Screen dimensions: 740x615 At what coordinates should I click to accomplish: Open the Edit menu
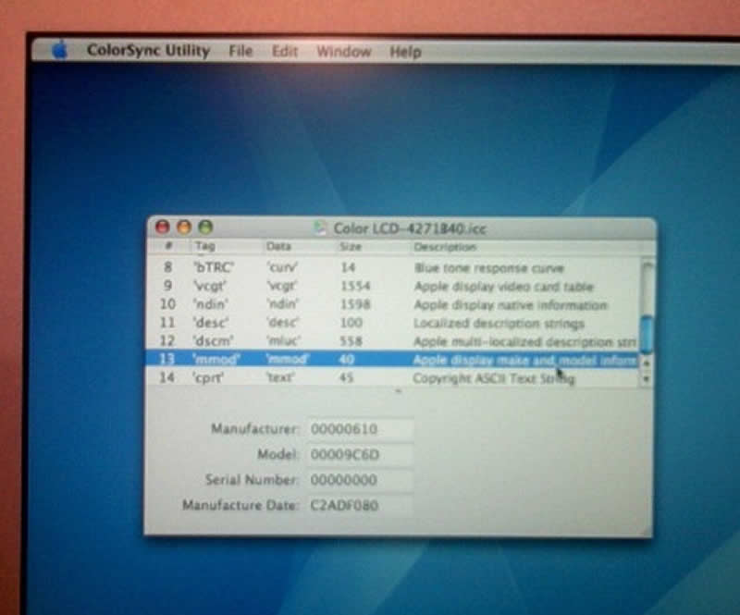click(x=285, y=51)
